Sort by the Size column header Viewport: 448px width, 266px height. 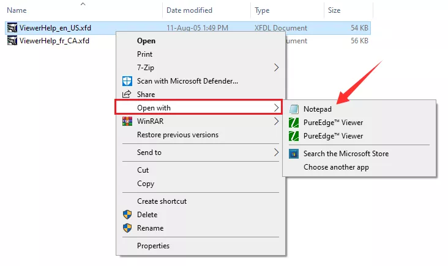click(334, 10)
